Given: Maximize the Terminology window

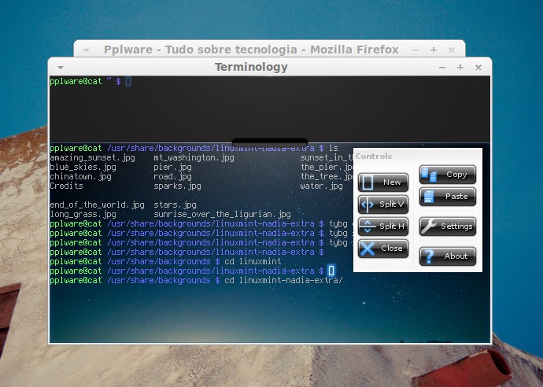Looking at the screenshot, I should [460, 68].
